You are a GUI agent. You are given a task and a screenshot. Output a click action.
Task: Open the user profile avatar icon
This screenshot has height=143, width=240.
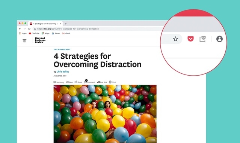219,39
